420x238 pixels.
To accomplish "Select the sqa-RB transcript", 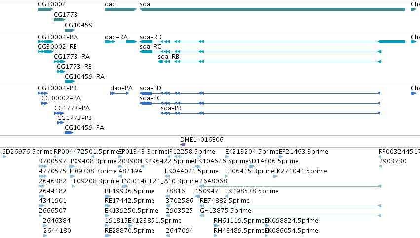I will pyautogui.click(x=269, y=62).
